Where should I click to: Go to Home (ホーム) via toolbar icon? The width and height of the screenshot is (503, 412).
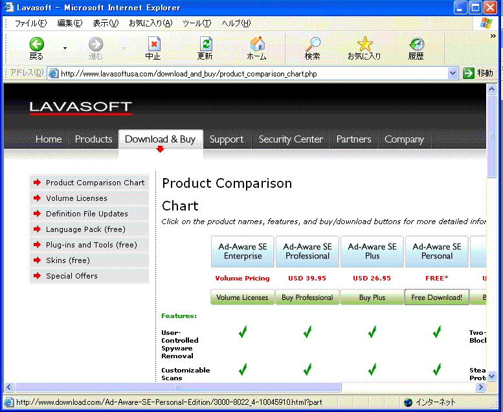point(257,48)
